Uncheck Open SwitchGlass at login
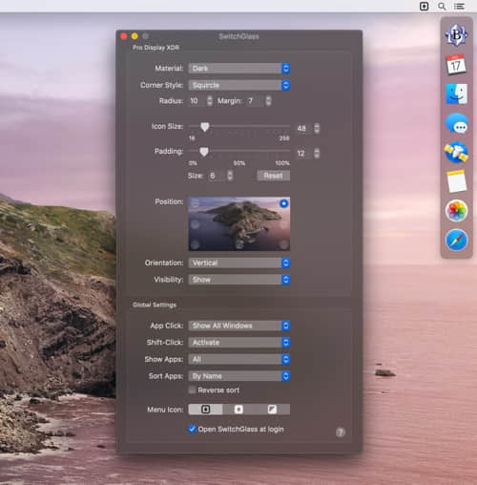 [x=192, y=429]
